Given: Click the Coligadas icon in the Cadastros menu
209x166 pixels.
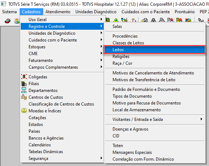Looking at the screenshot, I should tap(24, 77).
